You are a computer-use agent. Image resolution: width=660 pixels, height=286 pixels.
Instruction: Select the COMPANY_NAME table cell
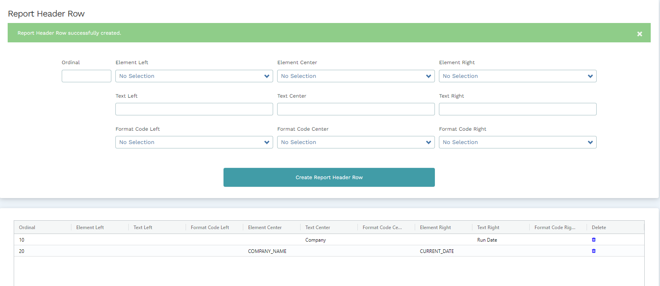pos(267,251)
